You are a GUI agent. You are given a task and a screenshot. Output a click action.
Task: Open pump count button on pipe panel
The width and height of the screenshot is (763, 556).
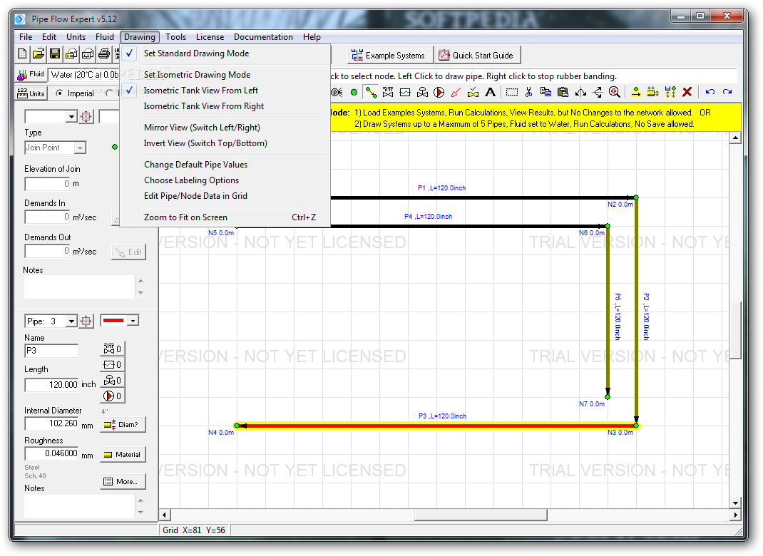(x=113, y=396)
